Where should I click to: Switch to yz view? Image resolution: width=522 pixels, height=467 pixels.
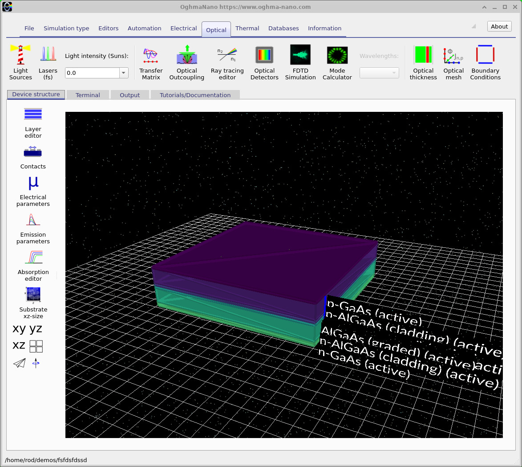tap(36, 329)
